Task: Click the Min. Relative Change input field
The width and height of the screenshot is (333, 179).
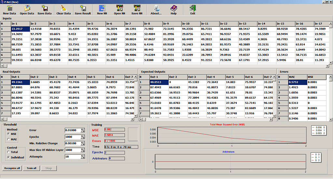Action: (x=73, y=143)
